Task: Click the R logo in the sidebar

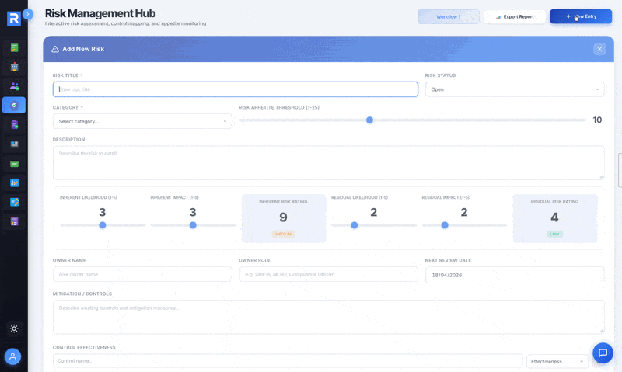Action: pyautogui.click(x=14, y=18)
